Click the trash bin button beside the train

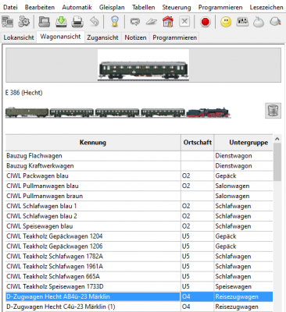pos(273,111)
